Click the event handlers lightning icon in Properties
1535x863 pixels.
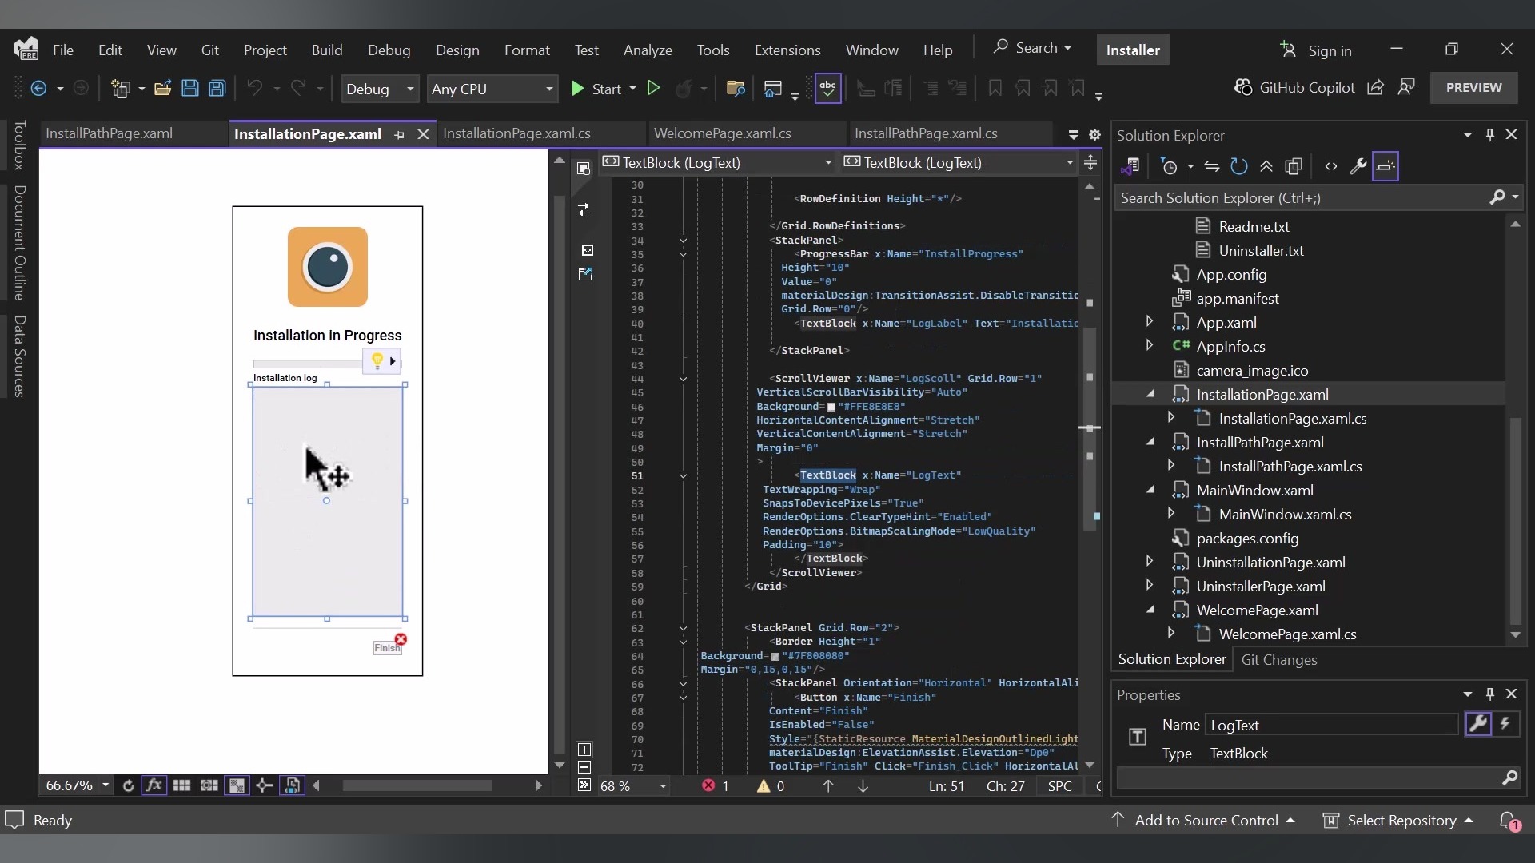1505,724
